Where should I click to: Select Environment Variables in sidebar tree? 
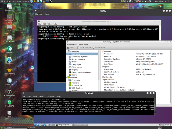[x=81, y=72]
